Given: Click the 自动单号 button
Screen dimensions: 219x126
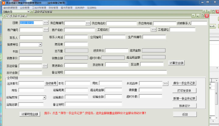Looking at the screenshot, I should point(51,83).
